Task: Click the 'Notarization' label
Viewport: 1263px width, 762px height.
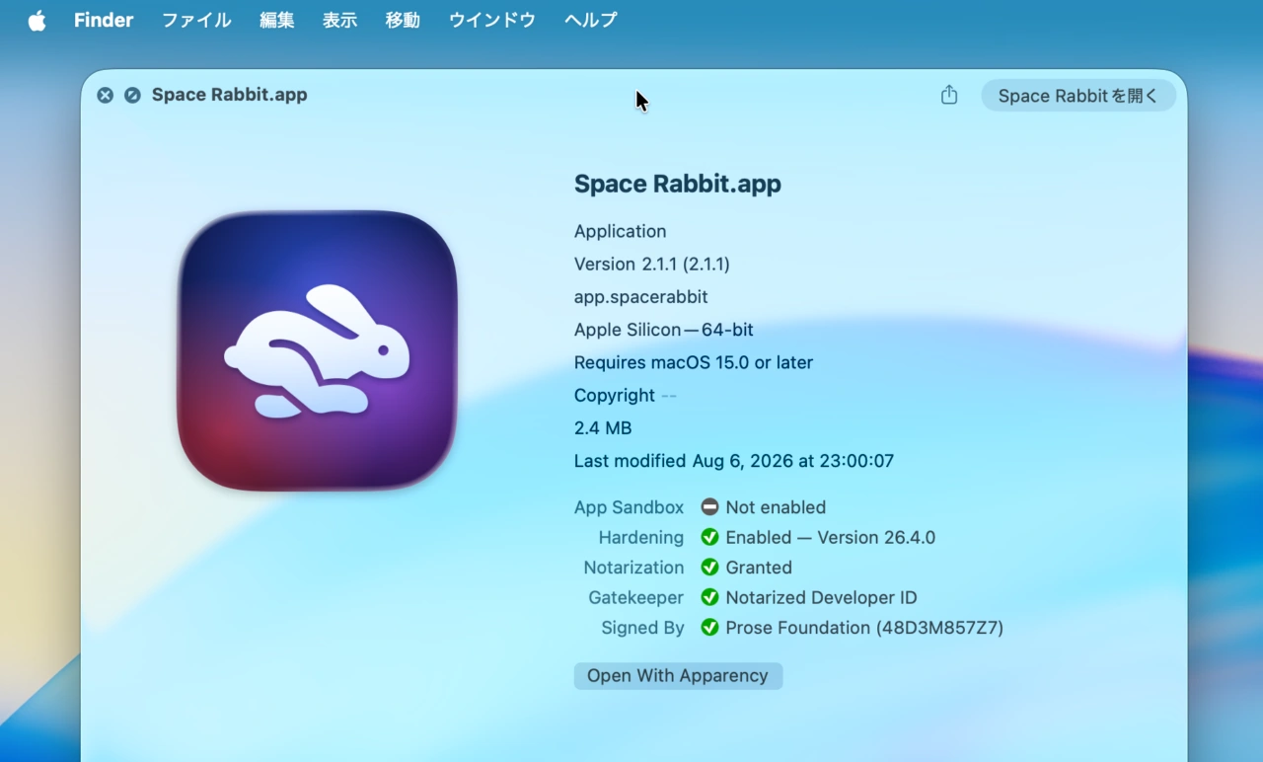Action: (x=633, y=568)
